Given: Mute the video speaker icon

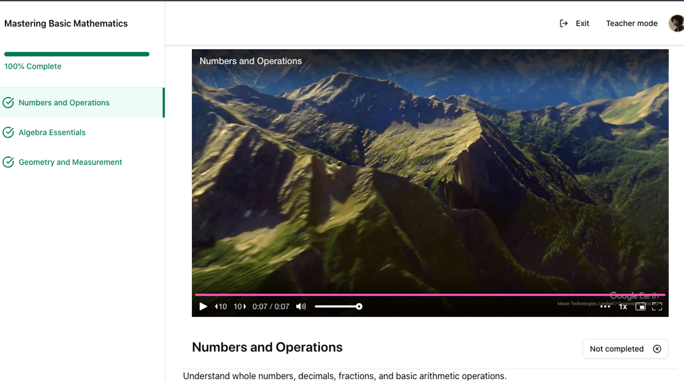Looking at the screenshot, I should 301,307.
